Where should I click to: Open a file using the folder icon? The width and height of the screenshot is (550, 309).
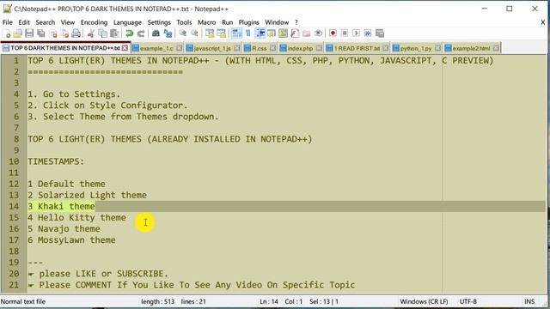17,33
